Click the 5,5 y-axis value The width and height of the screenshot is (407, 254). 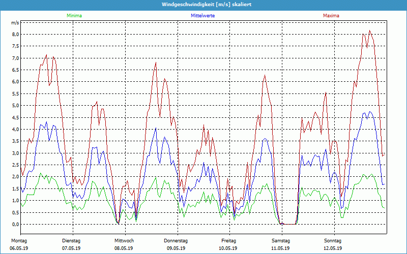(16, 94)
